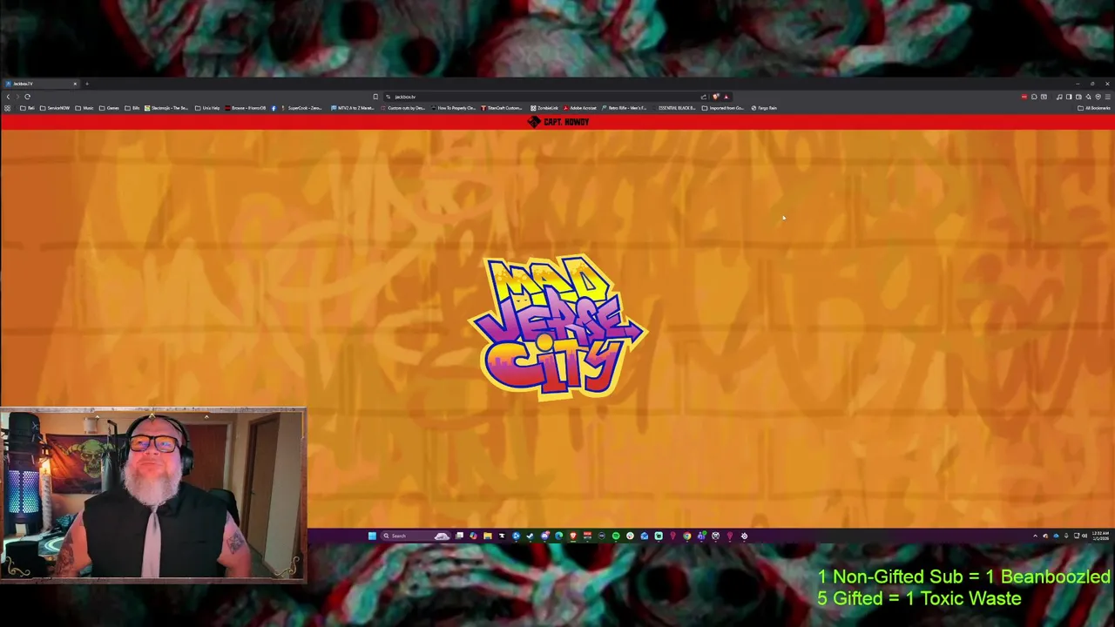Open the ESSENTIAL BLACK B... bookmark
This screenshot has height=627, width=1115.
(675, 108)
